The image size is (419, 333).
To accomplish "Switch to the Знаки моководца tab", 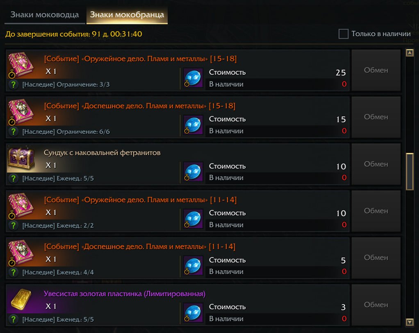I will [45, 15].
